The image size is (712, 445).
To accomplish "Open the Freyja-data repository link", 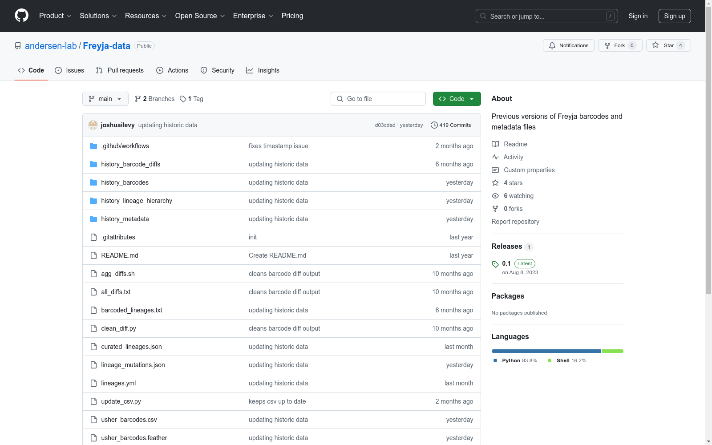I will (x=106, y=46).
